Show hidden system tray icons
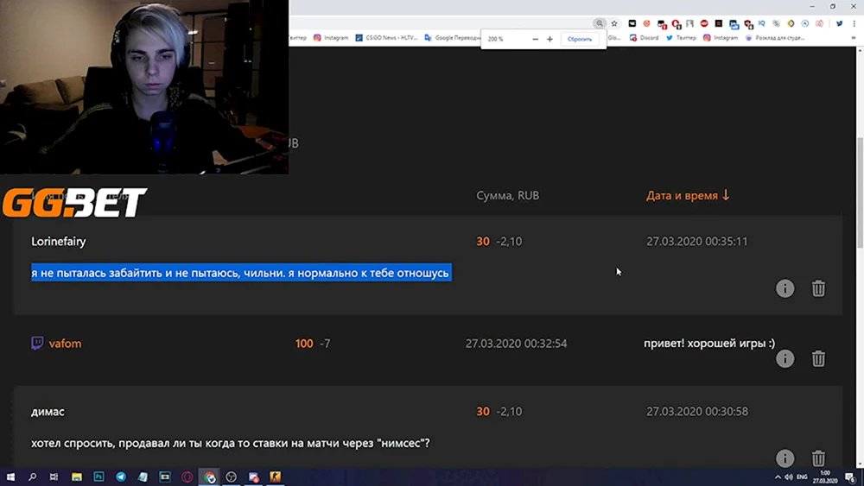 coord(778,477)
